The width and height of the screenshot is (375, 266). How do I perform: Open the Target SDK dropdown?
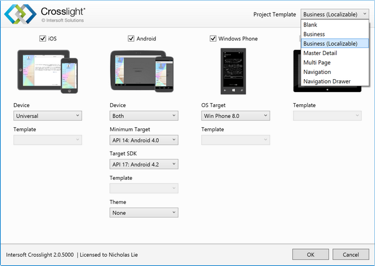pos(144,164)
